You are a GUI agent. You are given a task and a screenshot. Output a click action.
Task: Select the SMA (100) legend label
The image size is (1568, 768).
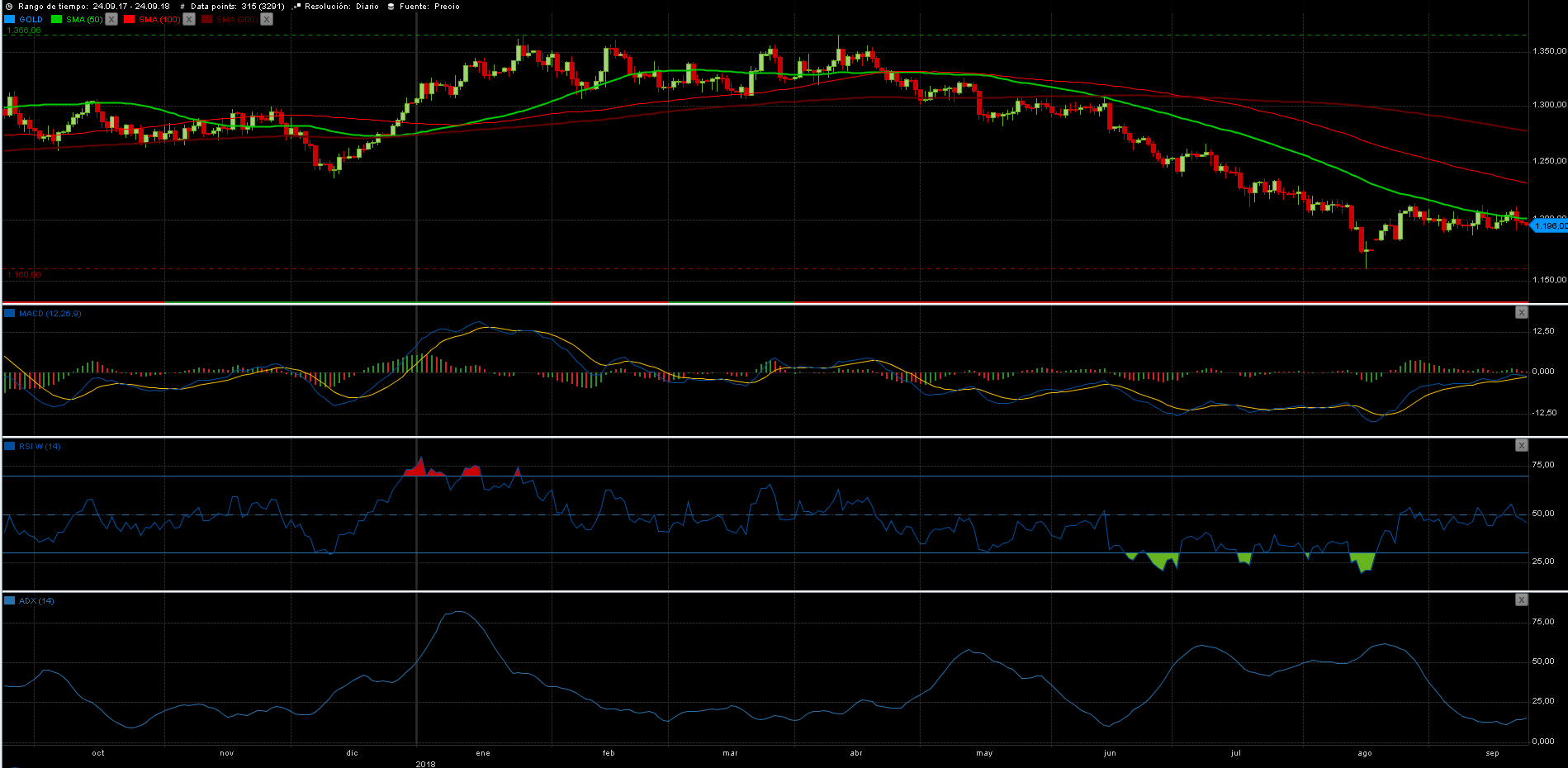pos(159,19)
